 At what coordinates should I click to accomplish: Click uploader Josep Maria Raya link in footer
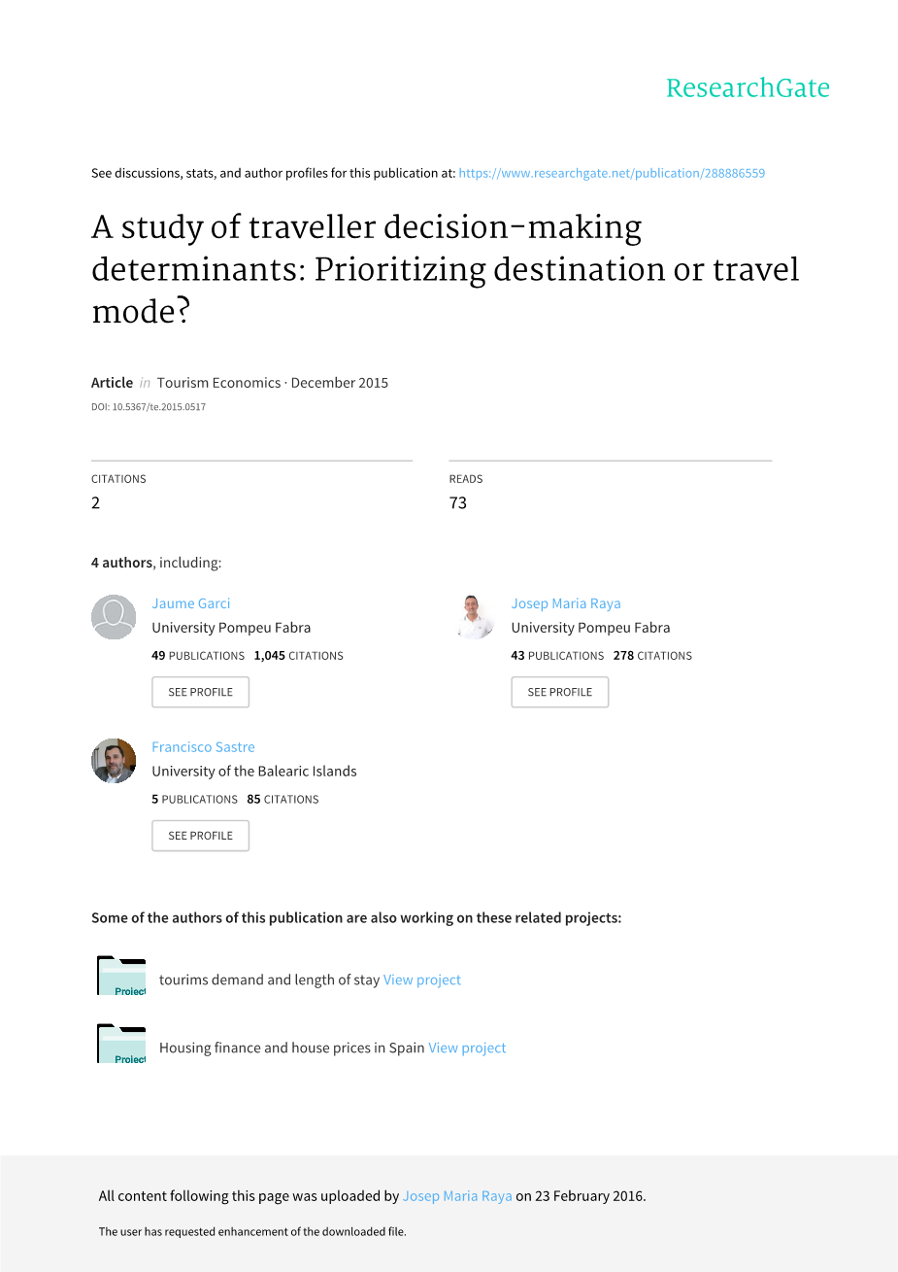457,1196
